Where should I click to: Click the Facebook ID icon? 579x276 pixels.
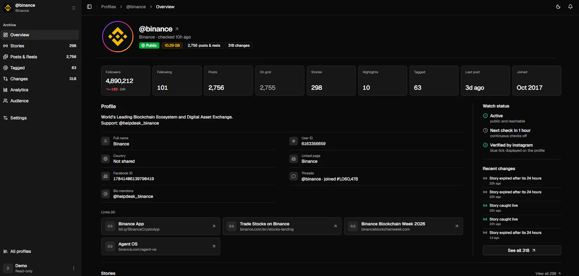coord(105,176)
